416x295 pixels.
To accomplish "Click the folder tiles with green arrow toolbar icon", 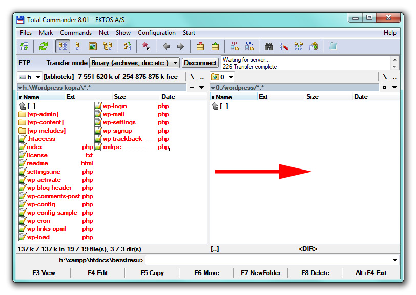I will (x=25, y=47).
